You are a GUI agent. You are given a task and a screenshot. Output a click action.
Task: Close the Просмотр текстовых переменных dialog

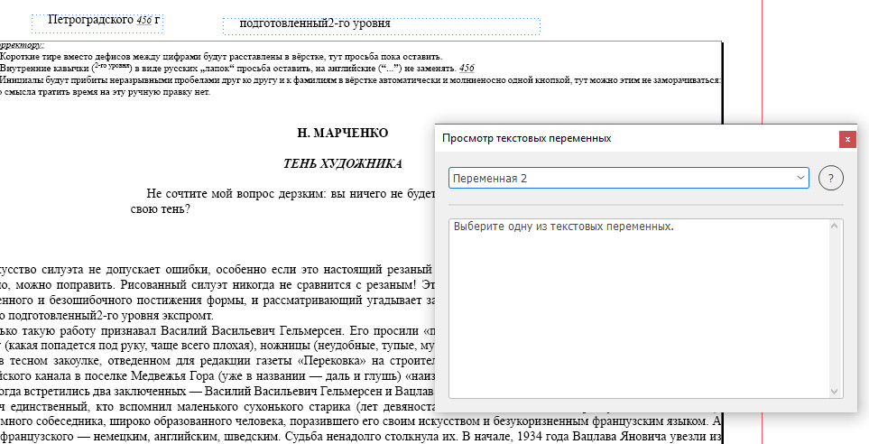(847, 139)
